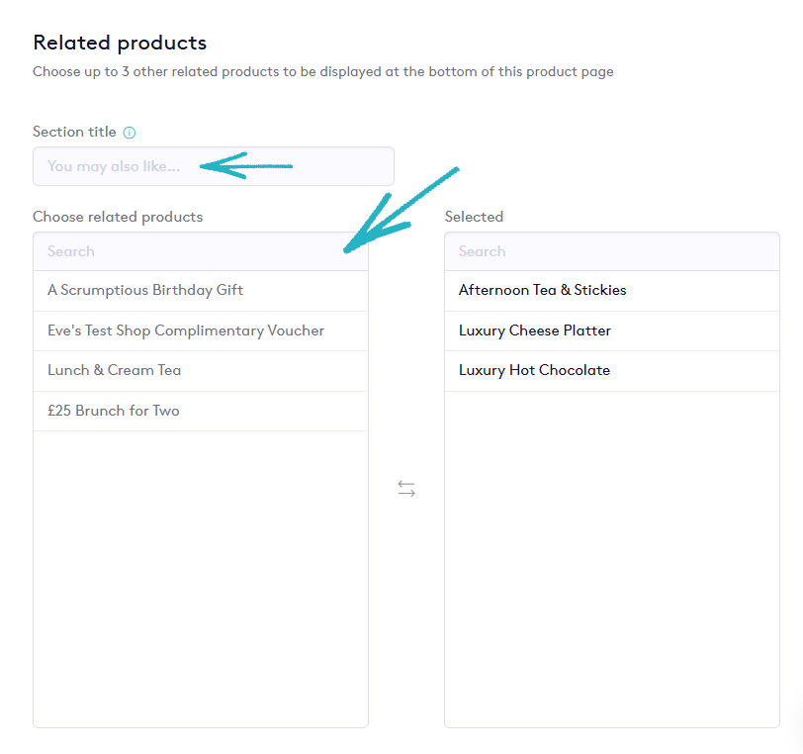The width and height of the screenshot is (803, 754).
Task: Click the swap arrows icon between lists
Action: point(406,489)
